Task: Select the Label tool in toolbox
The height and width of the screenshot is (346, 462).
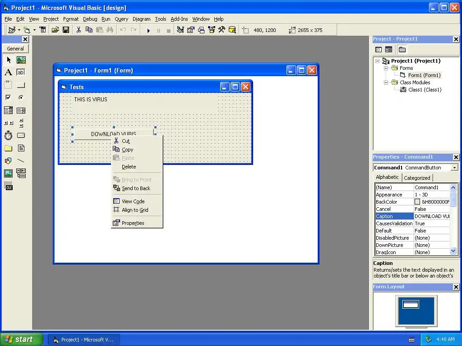Action: [x=9, y=73]
